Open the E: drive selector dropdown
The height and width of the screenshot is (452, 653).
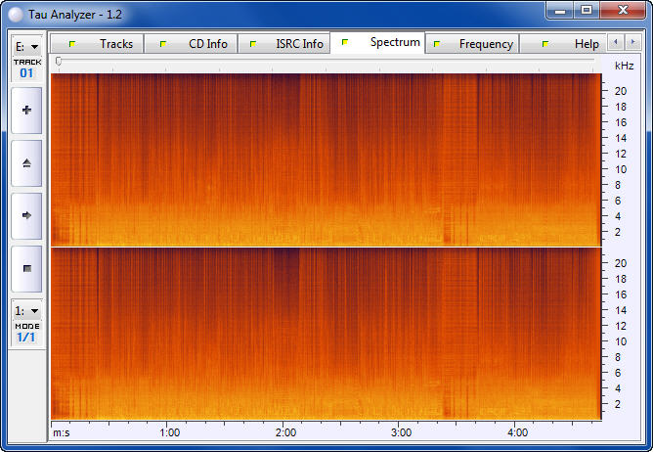pos(26,46)
